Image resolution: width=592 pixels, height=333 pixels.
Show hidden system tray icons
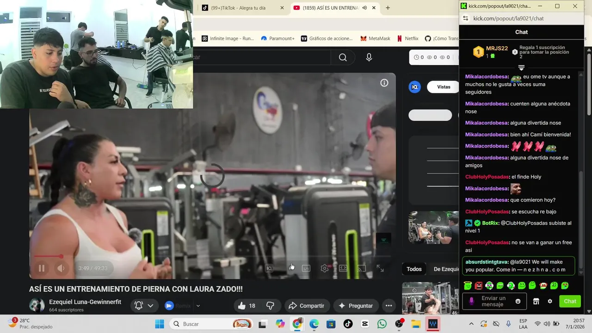pyautogui.click(x=471, y=324)
